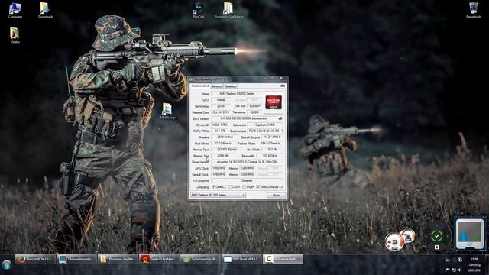Click the network tray icon
The width and height of the screenshot is (489, 275).
coord(454,270)
